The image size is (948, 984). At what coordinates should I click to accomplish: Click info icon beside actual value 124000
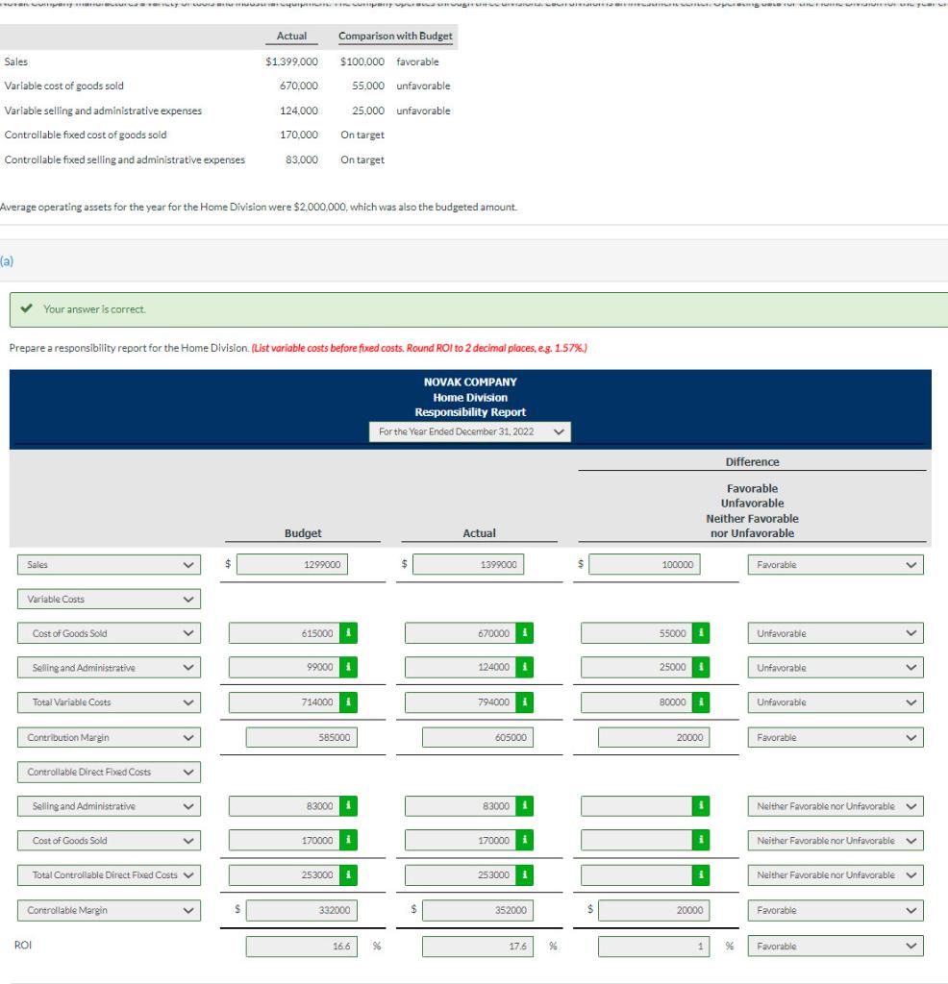click(524, 667)
